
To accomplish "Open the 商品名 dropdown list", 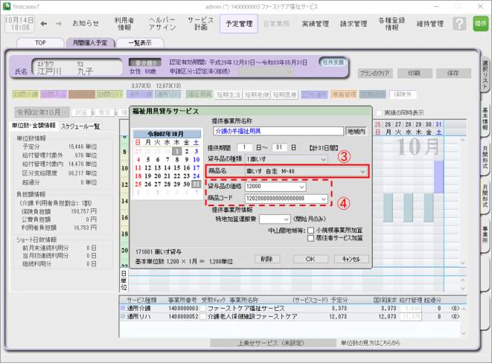I will click(362, 172).
